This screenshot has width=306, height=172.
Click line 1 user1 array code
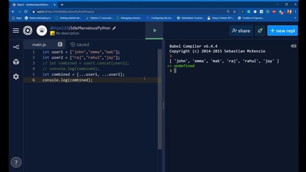pos(81,52)
